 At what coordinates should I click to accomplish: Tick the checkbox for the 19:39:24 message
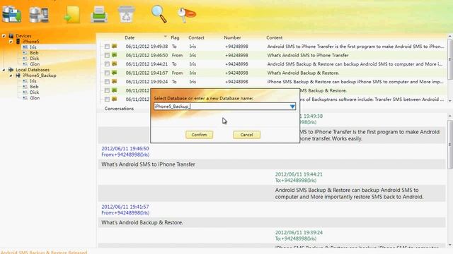(x=107, y=82)
